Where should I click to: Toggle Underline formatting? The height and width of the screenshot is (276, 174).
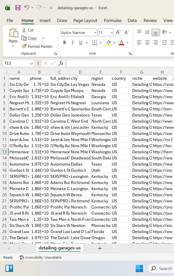(x=81, y=42)
